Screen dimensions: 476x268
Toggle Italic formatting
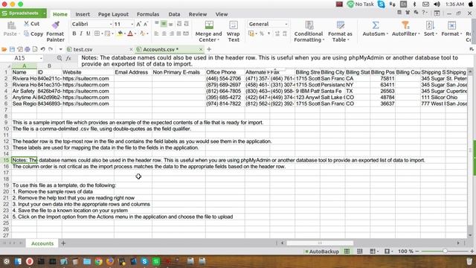pyautogui.click(x=81, y=33)
